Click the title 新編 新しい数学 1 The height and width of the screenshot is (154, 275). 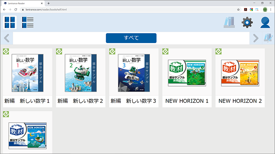coord(27,101)
